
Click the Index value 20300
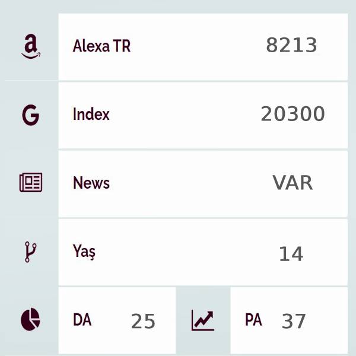pyautogui.click(x=293, y=114)
